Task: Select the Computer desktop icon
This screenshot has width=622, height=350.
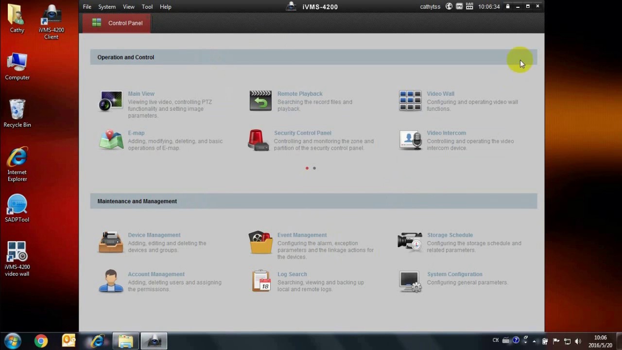Action: [17, 66]
